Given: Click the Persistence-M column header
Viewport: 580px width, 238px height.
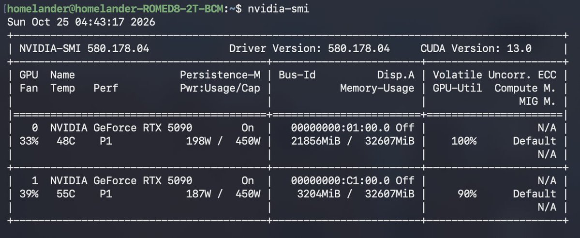Looking at the screenshot, I should (220, 75).
